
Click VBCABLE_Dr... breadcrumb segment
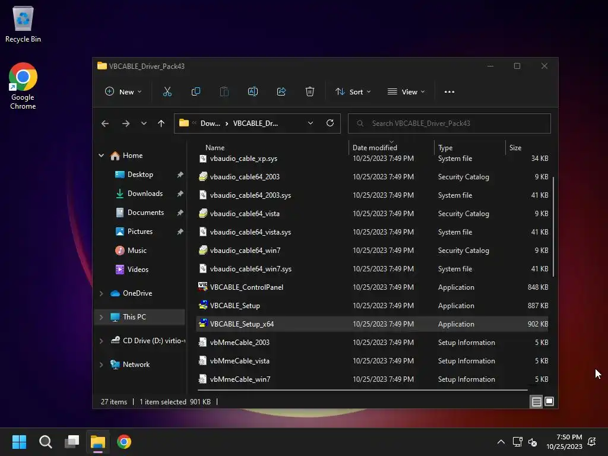click(255, 123)
